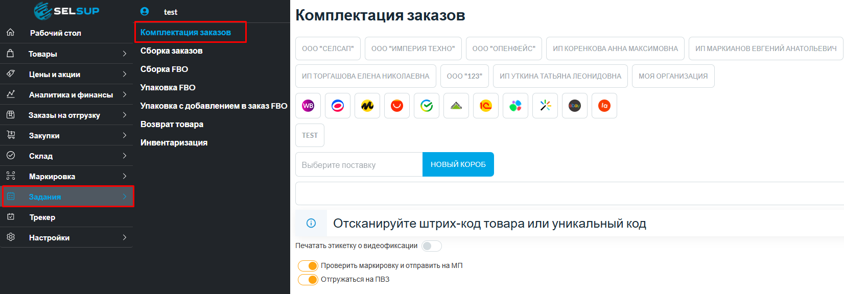Select МОЯ ОРГАНИЗАЦИЯ button
This screenshot has width=844, height=294.
673,76
